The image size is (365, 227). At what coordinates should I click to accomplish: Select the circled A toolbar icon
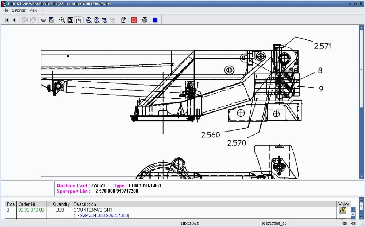point(89,20)
